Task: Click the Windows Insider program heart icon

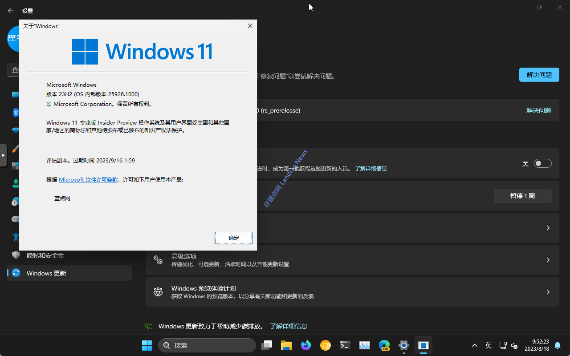Action: 158,292
